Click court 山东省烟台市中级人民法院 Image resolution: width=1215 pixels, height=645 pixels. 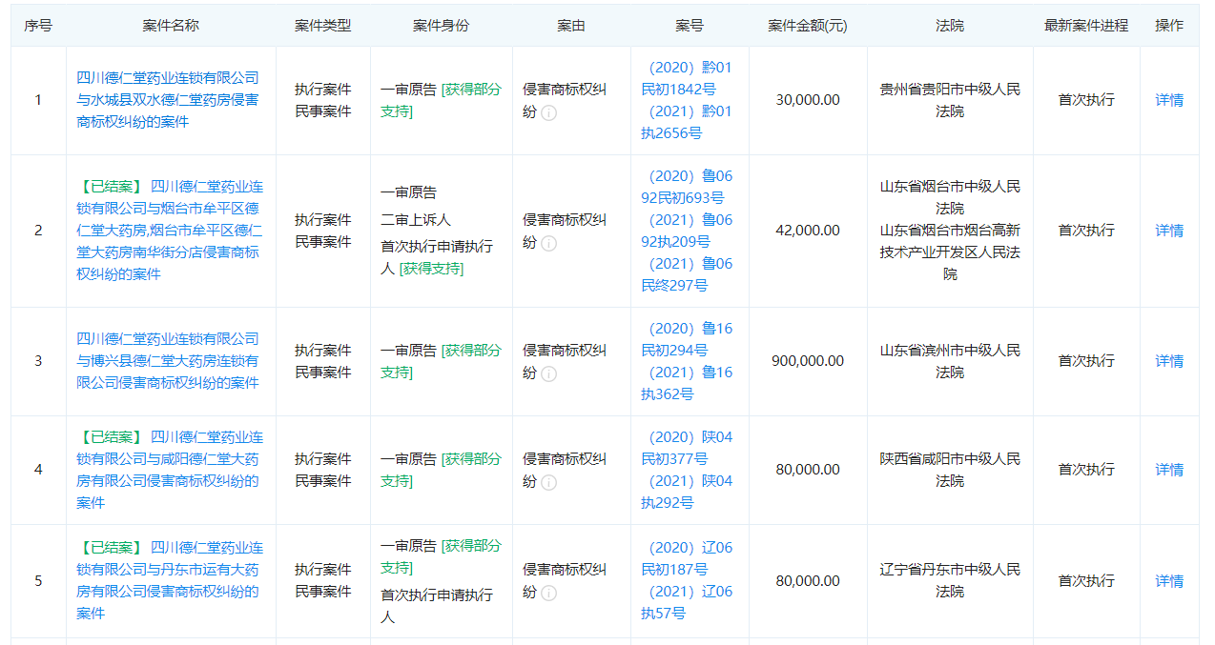pos(950,197)
